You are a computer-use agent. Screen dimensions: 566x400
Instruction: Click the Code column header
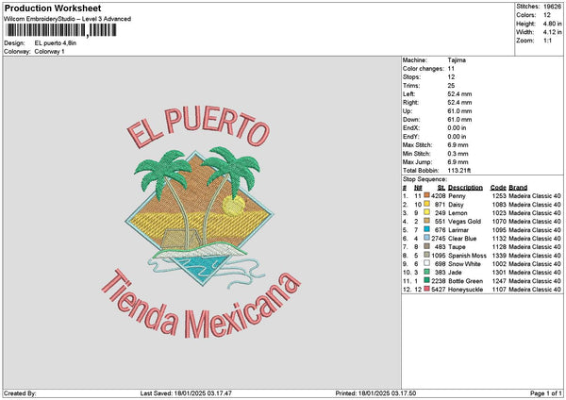pyautogui.click(x=498, y=187)
